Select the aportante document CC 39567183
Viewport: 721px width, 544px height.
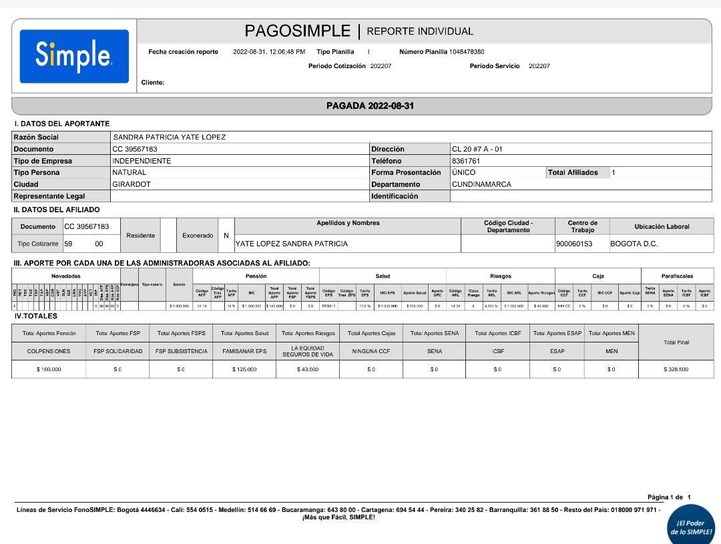click(x=135, y=150)
